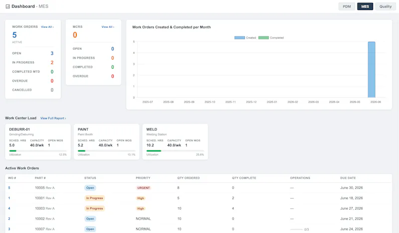The height and width of the screenshot is (233, 399).
Task: Open work order number 2
Action: point(9,219)
